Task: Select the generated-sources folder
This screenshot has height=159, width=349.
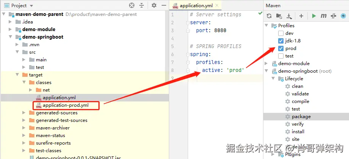Action: [57, 113]
